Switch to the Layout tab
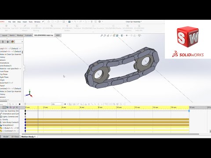 pos(4,35)
